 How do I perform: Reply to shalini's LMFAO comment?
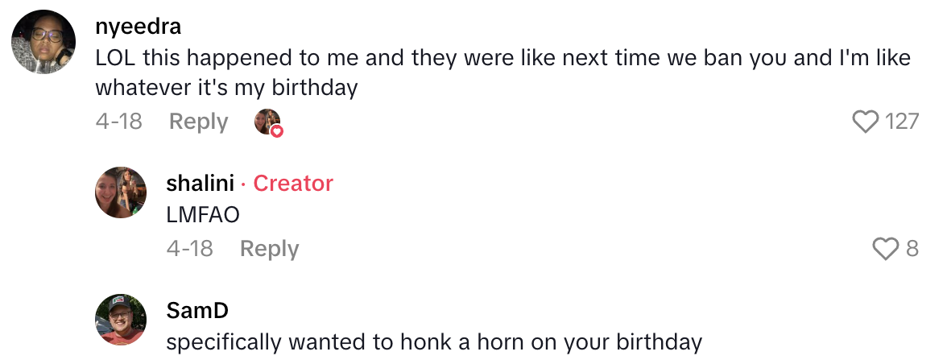269,249
